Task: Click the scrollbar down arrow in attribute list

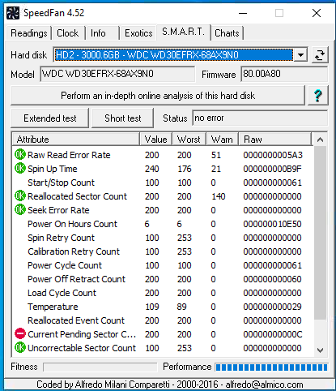Action: pos(321,350)
